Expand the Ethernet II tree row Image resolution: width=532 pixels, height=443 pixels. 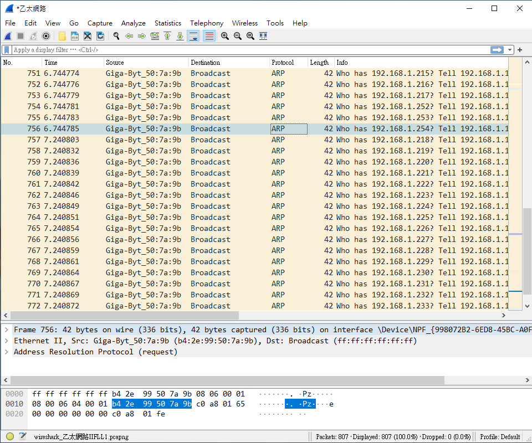pyautogui.click(x=6, y=341)
